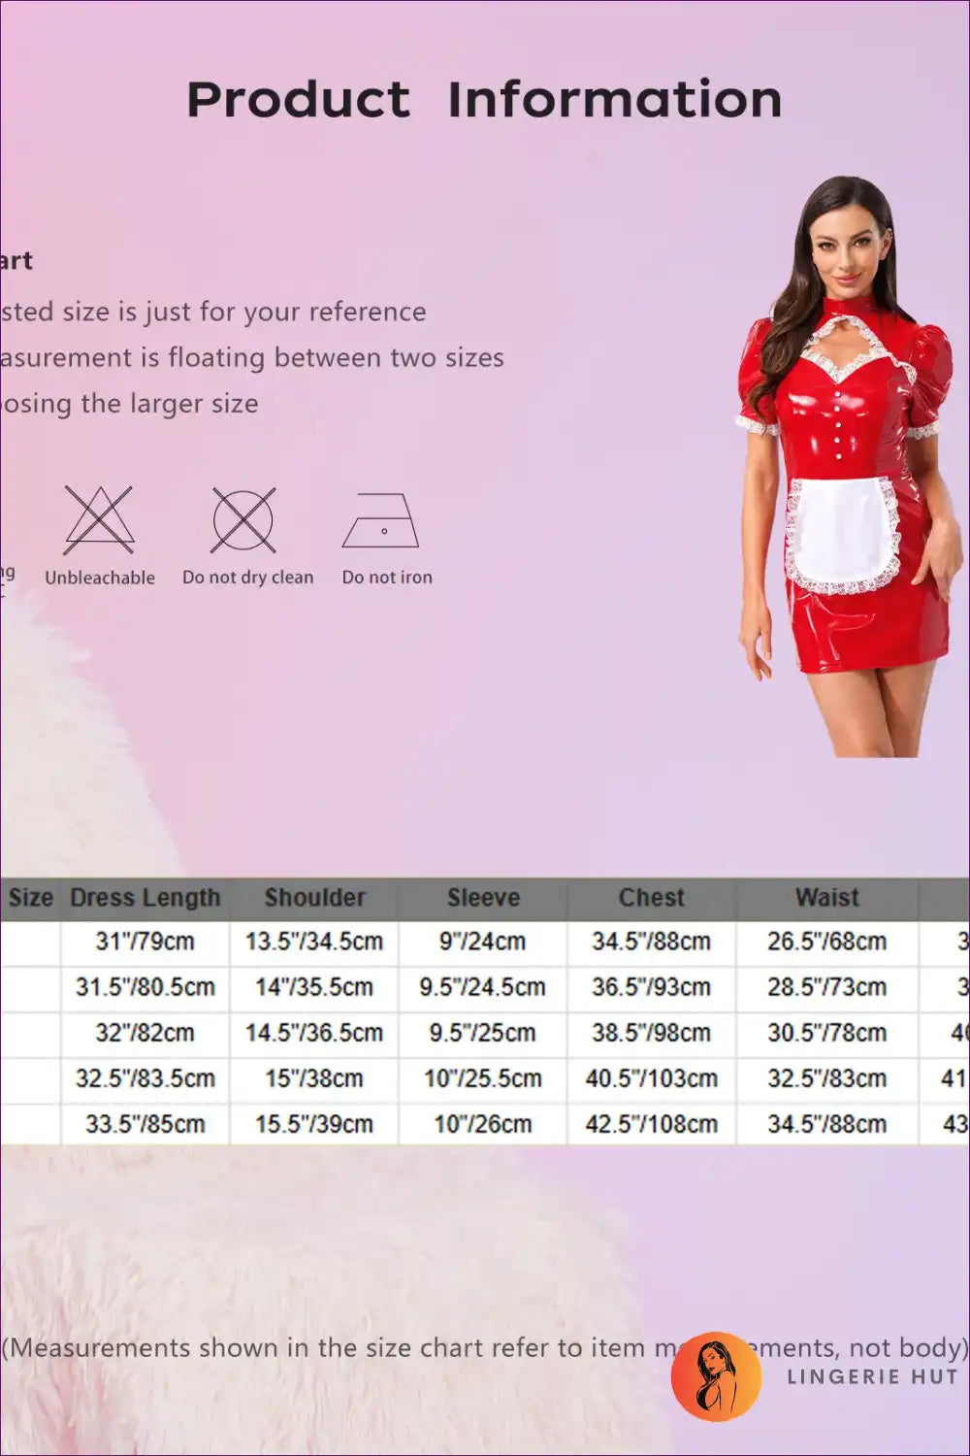This screenshot has width=970, height=1456.
Task: Click the 26.5"/68cm waist cell
Action: pos(826,942)
